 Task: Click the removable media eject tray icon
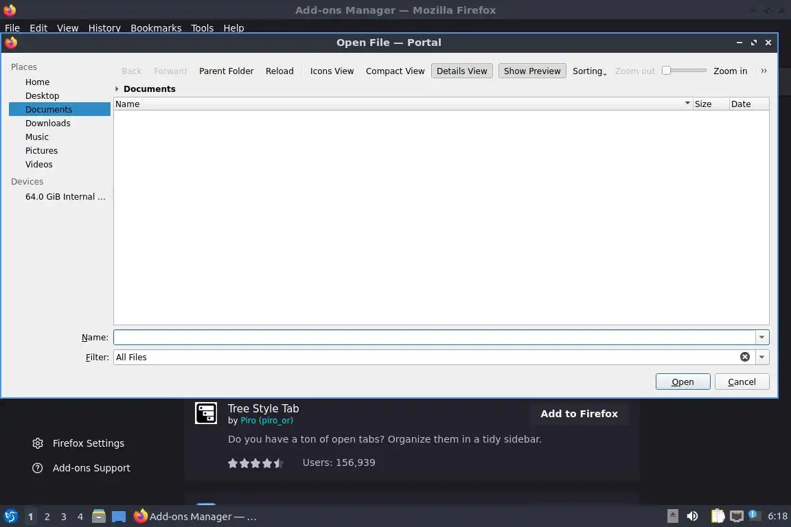(672, 516)
